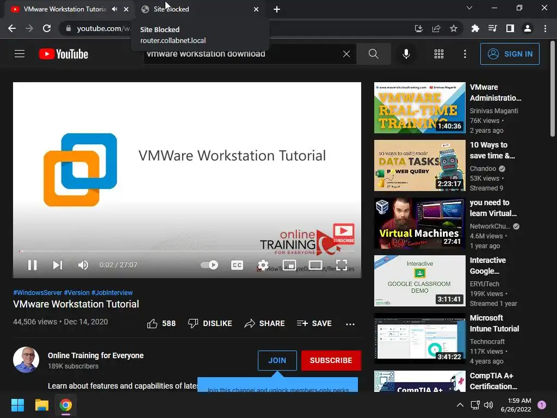Open Windows Start menu
Image resolution: width=557 pixels, height=418 pixels.
coord(17,405)
